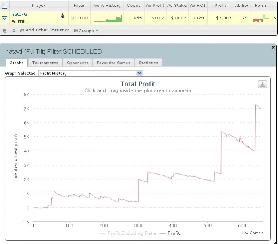Click the $7,007 profit cell
This screenshot has height=244, width=278.
(224, 18)
